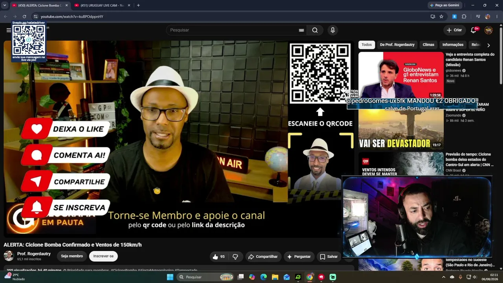The image size is (503, 283).
Task: View site information in address bar
Action: [35, 17]
